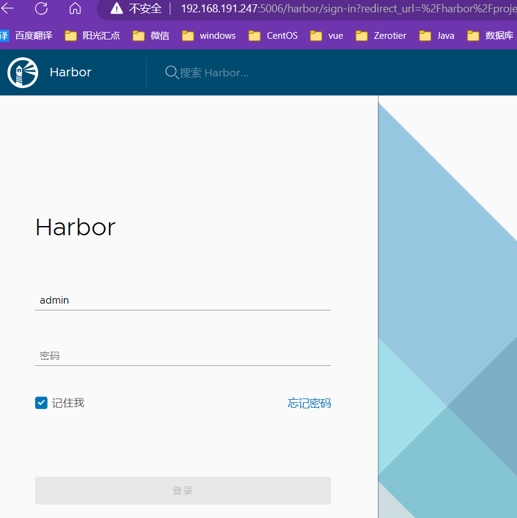The width and height of the screenshot is (517, 518).
Task: Open the CentOS bookmark folder
Action: (x=273, y=35)
